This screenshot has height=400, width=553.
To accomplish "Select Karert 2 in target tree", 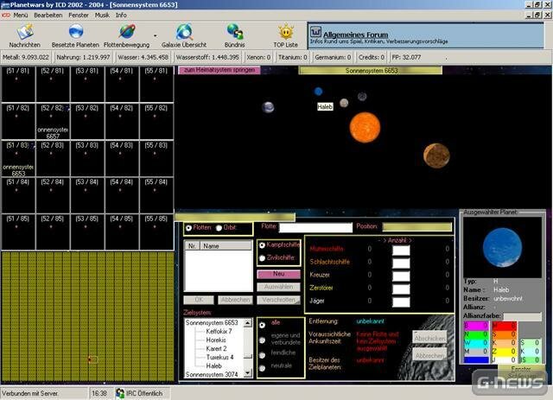I will click(216, 348).
